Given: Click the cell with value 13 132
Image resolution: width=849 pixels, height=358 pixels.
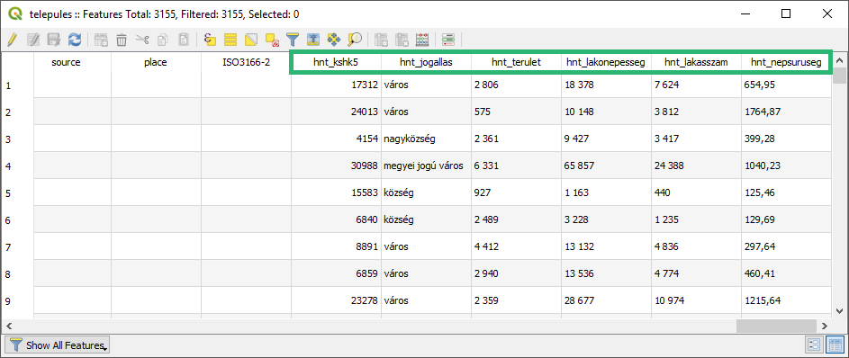Looking at the screenshot, I should pos(606,246).
